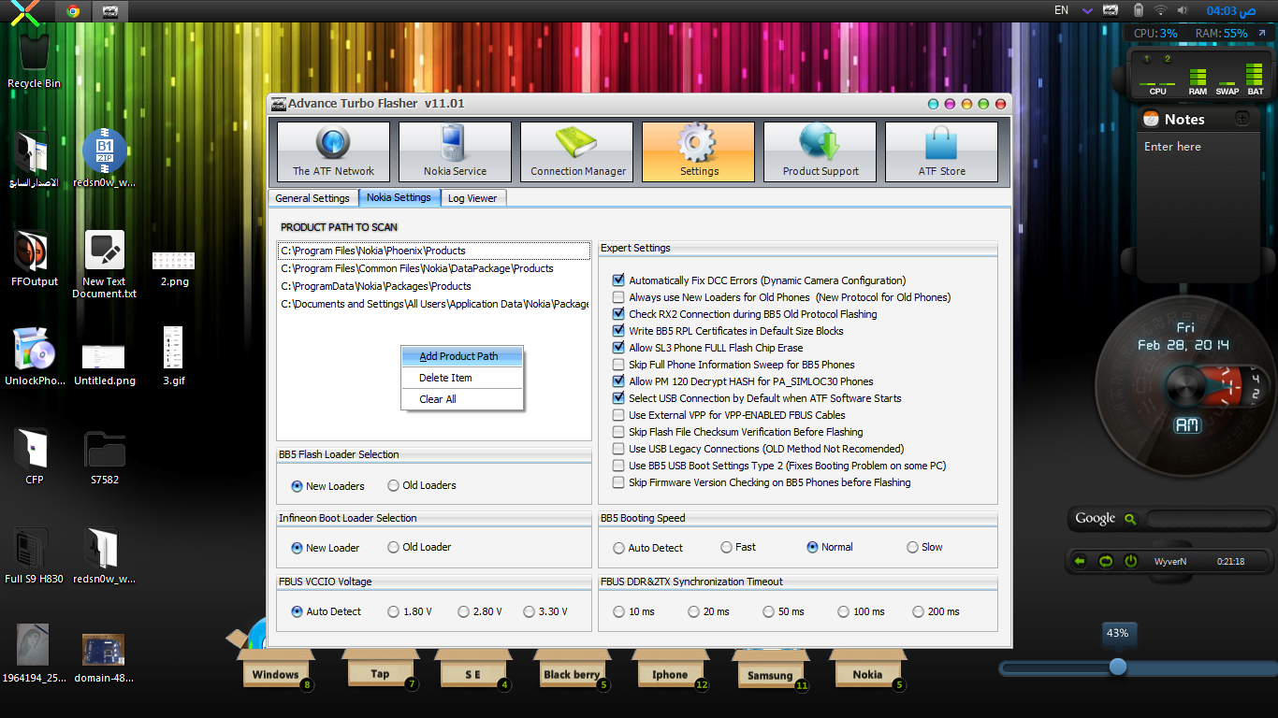Set synchronization timeout to 100 ms
Viewport: 1278px width, 718px height.
pos(843,611)
